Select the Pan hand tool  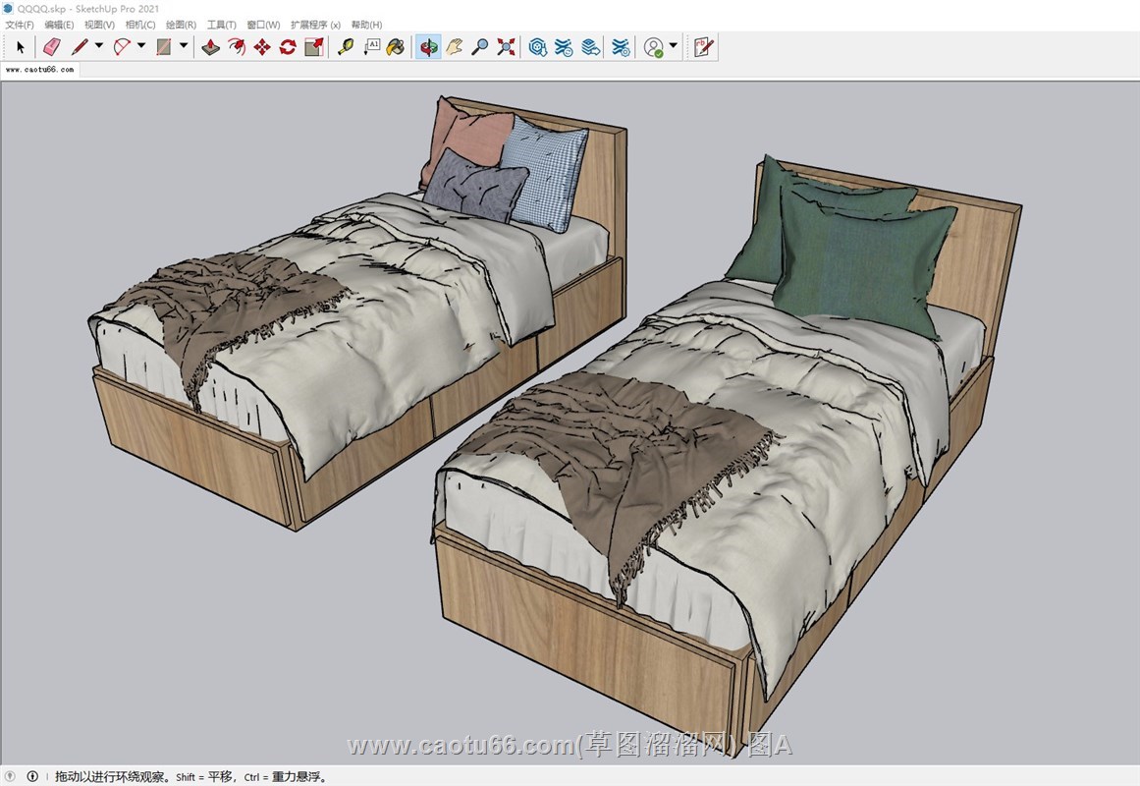pos(454,46)
